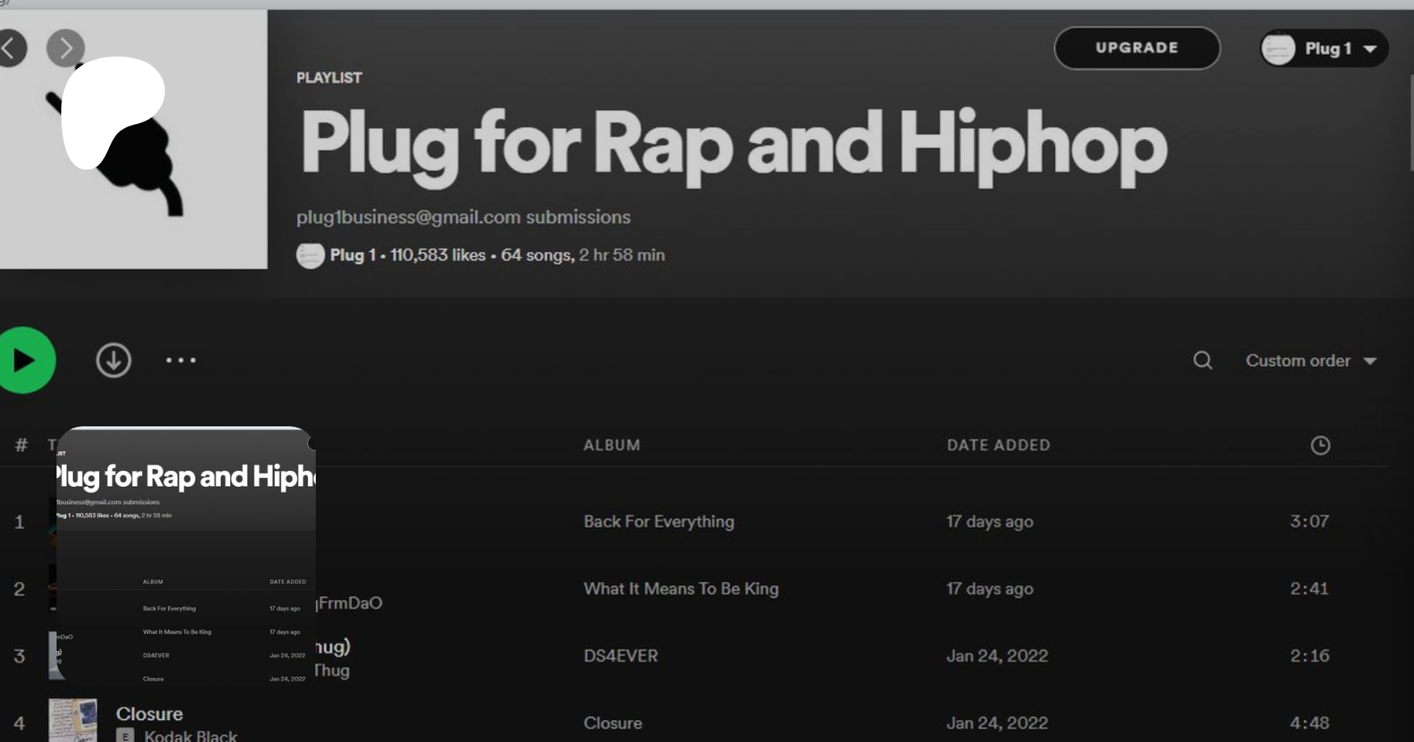Click the Closure track album thumbnail

coord(73,720)
